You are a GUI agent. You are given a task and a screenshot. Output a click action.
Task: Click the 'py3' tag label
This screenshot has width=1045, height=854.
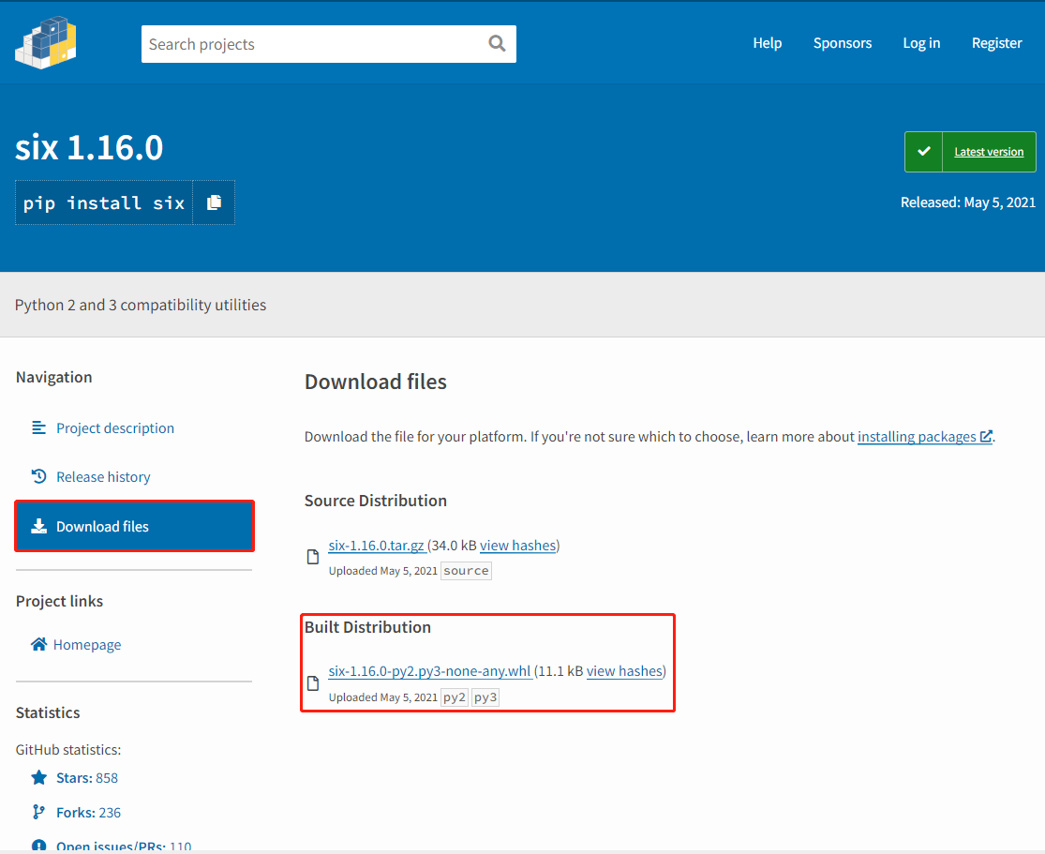pyautogui.click(x=485, y=697)
